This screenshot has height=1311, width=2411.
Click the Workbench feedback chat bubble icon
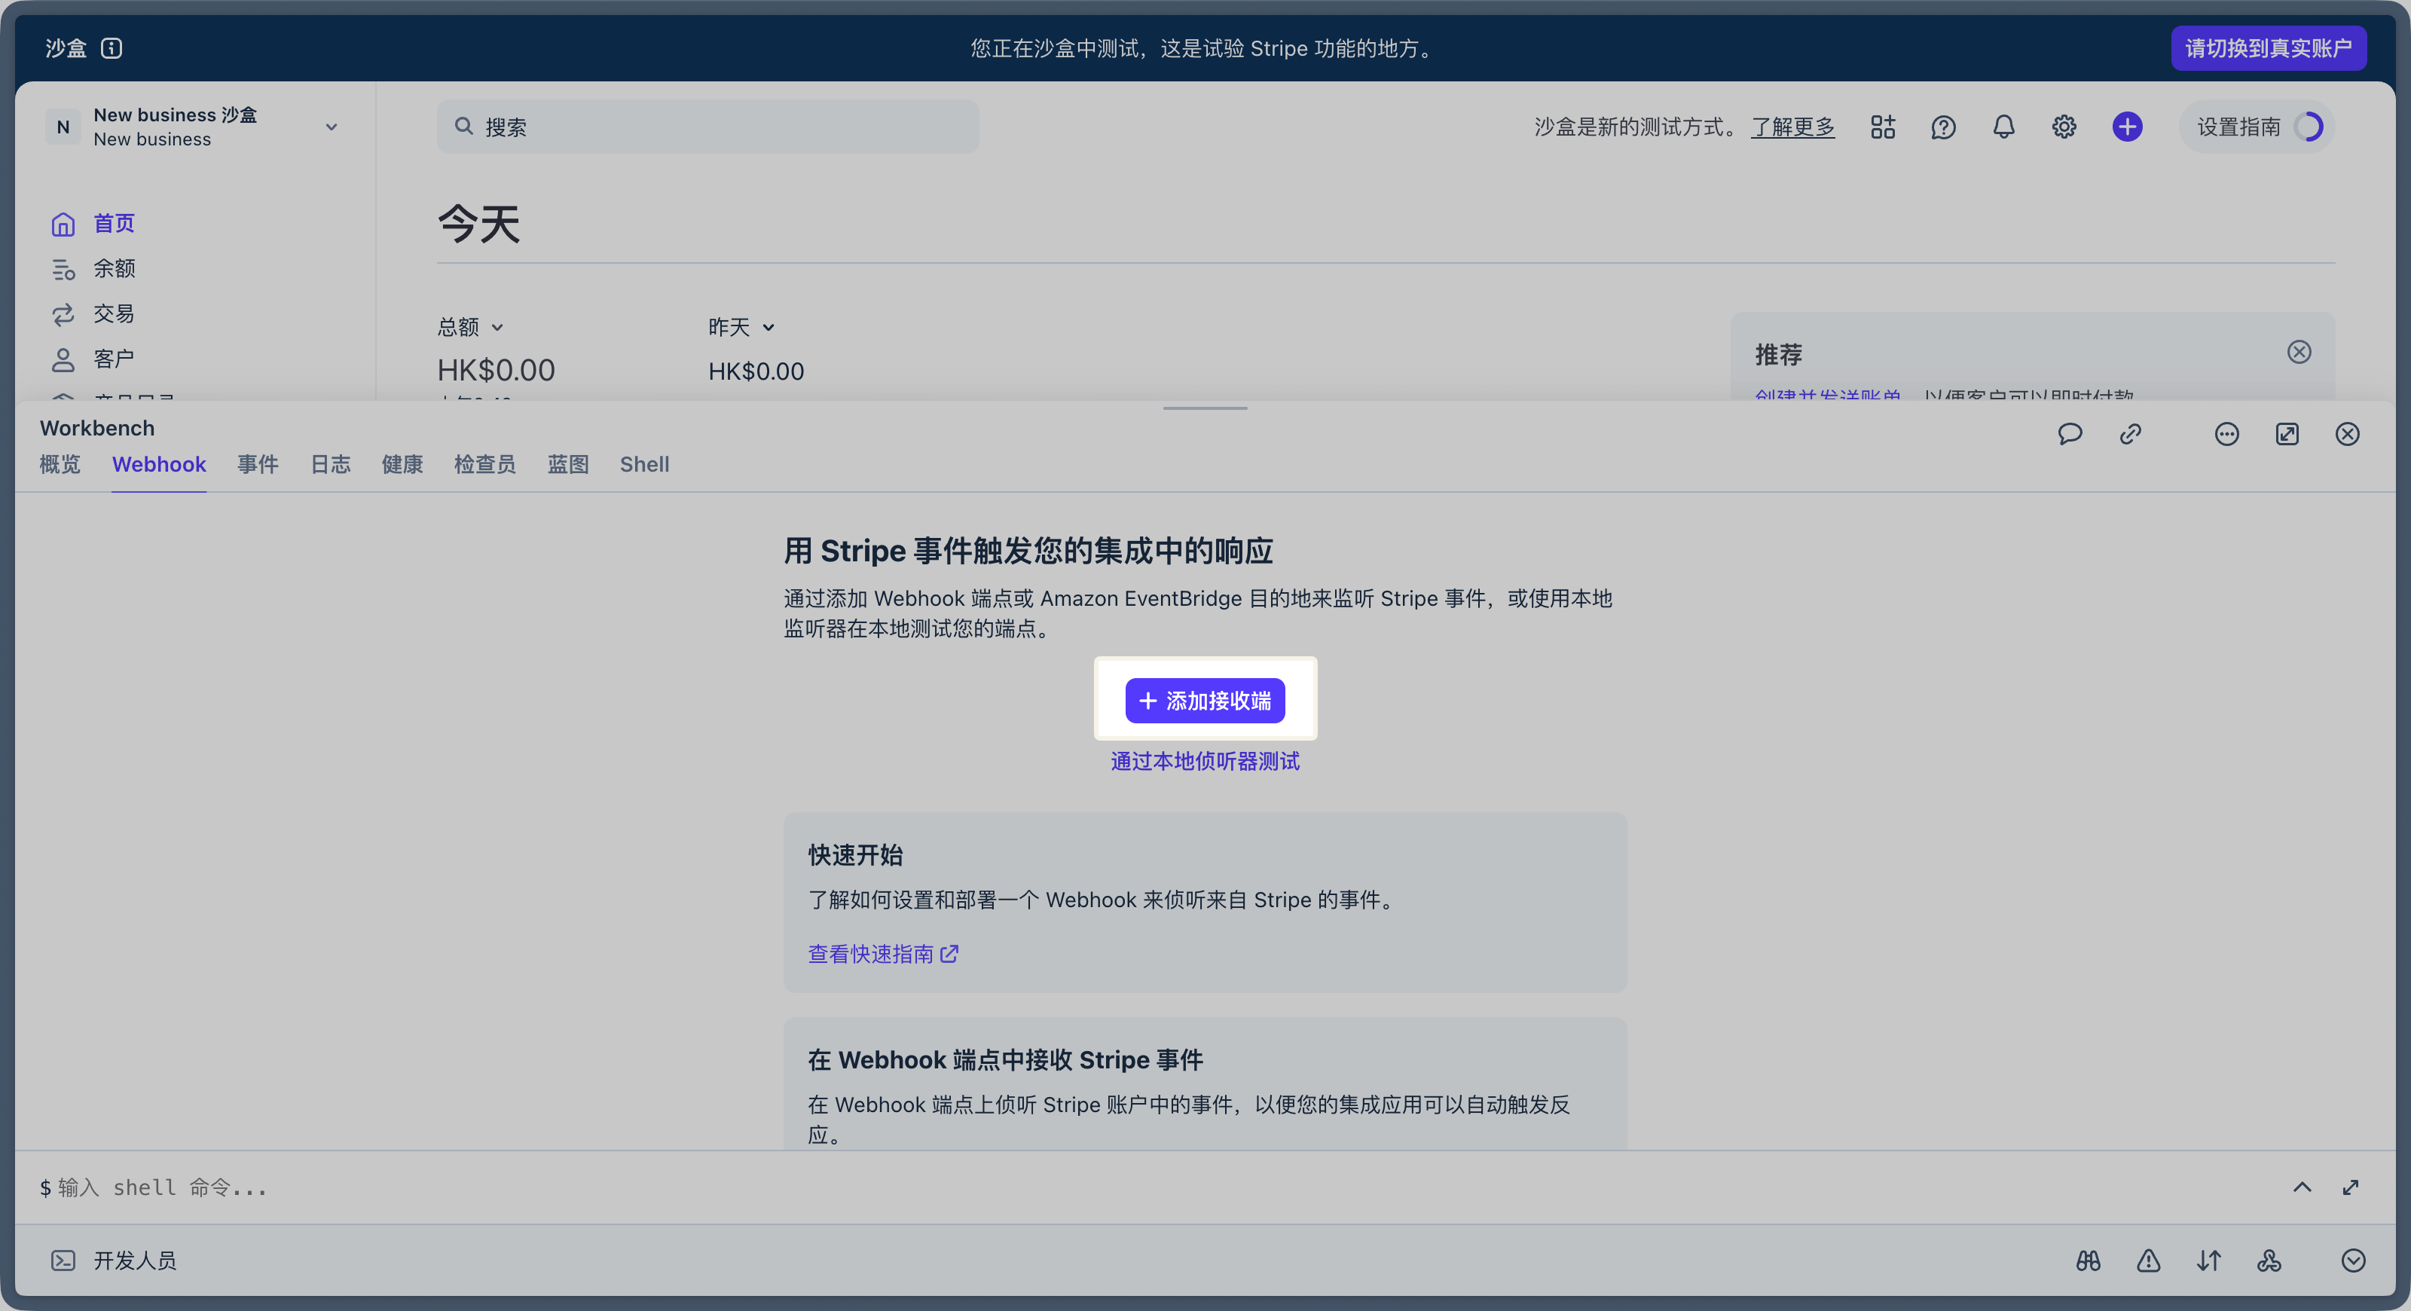click(x=2070, y=433)
